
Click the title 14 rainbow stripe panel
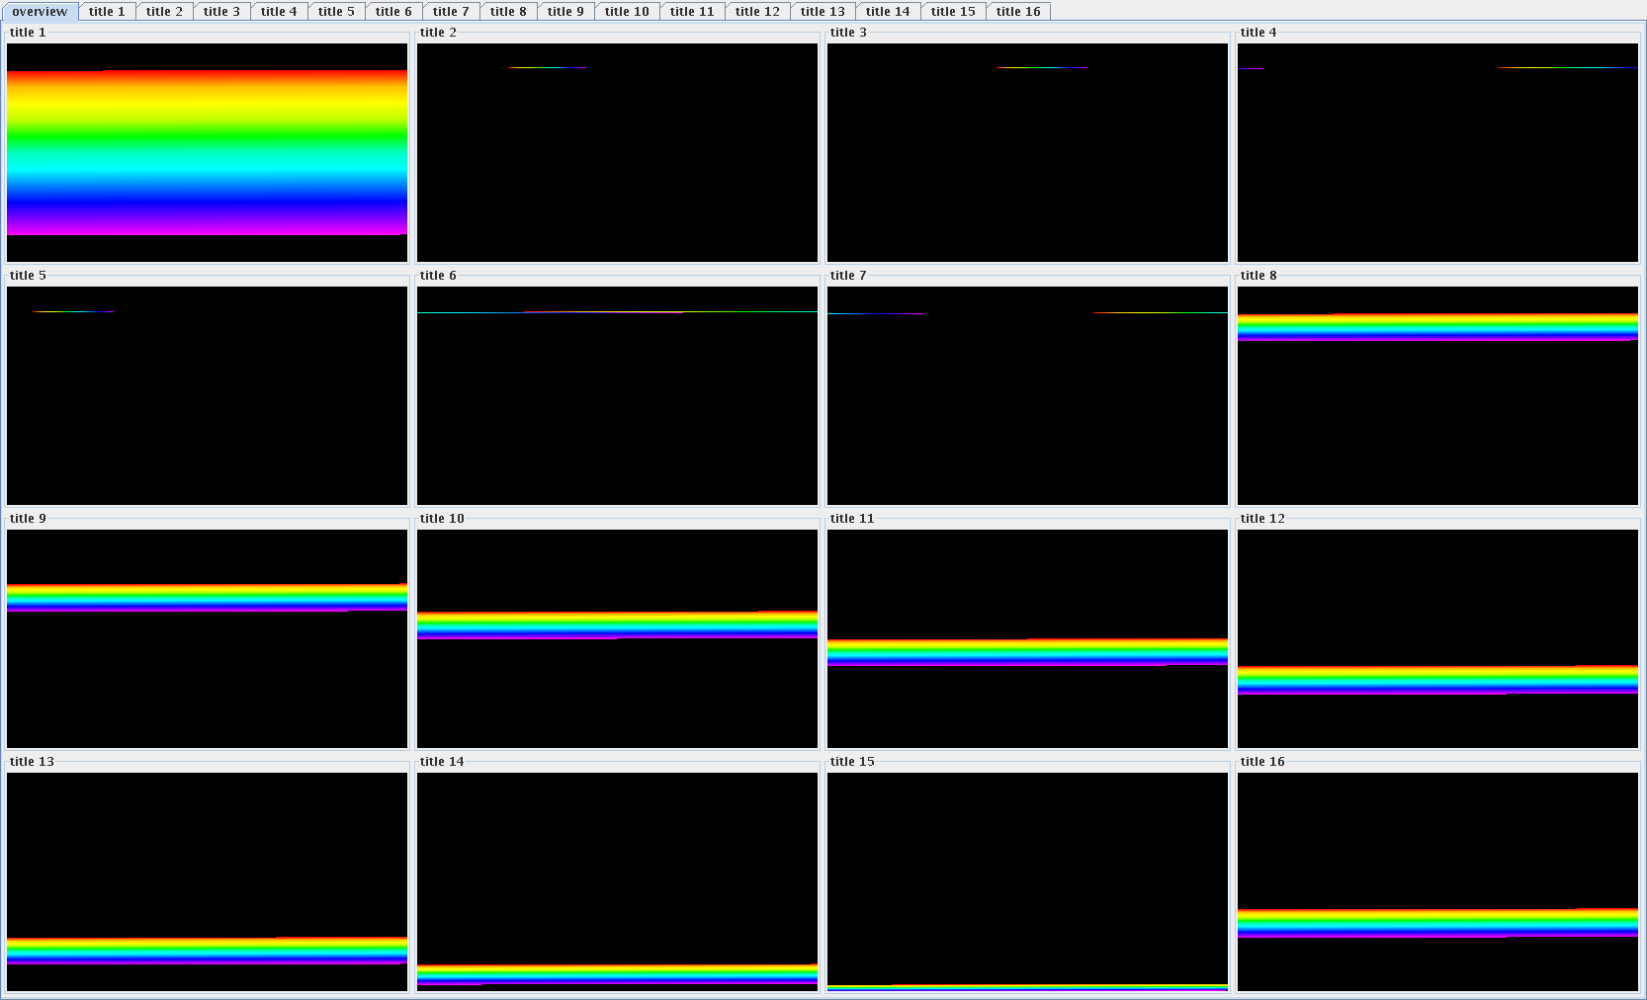(617, 881)
